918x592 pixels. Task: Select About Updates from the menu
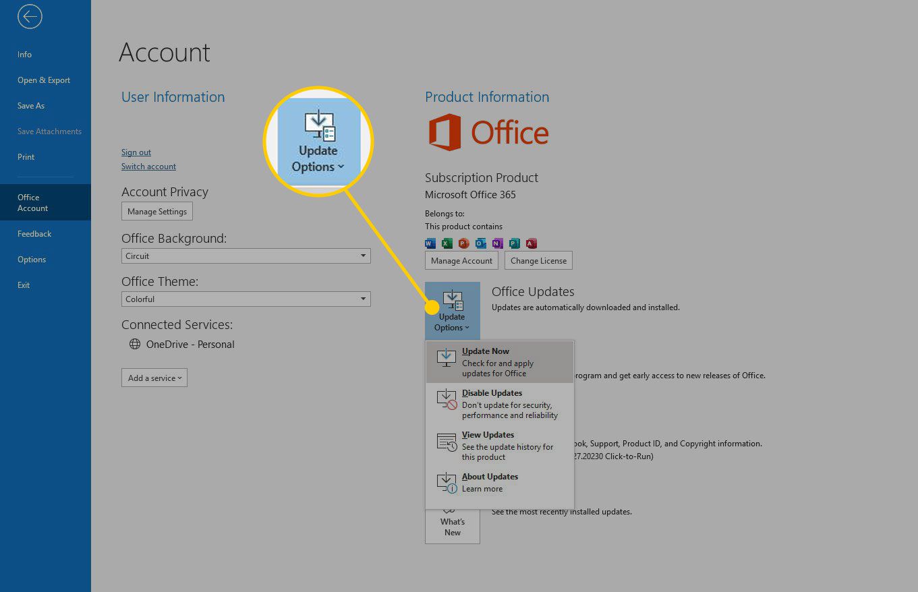pos(500,483)
